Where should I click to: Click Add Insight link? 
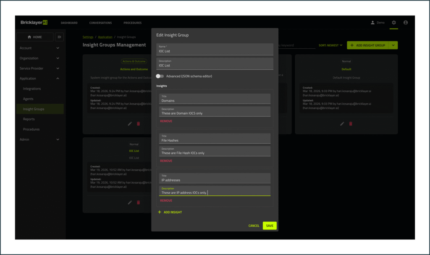coord(170,212)
